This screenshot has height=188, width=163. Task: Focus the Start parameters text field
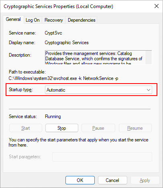[102, 157]
